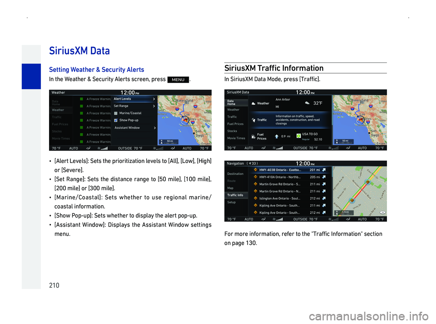Viewport: 436px width, 324px height.
Task: Open Stocks from the SiriusXM Data sidebar
Action: (x=232, y=131)
